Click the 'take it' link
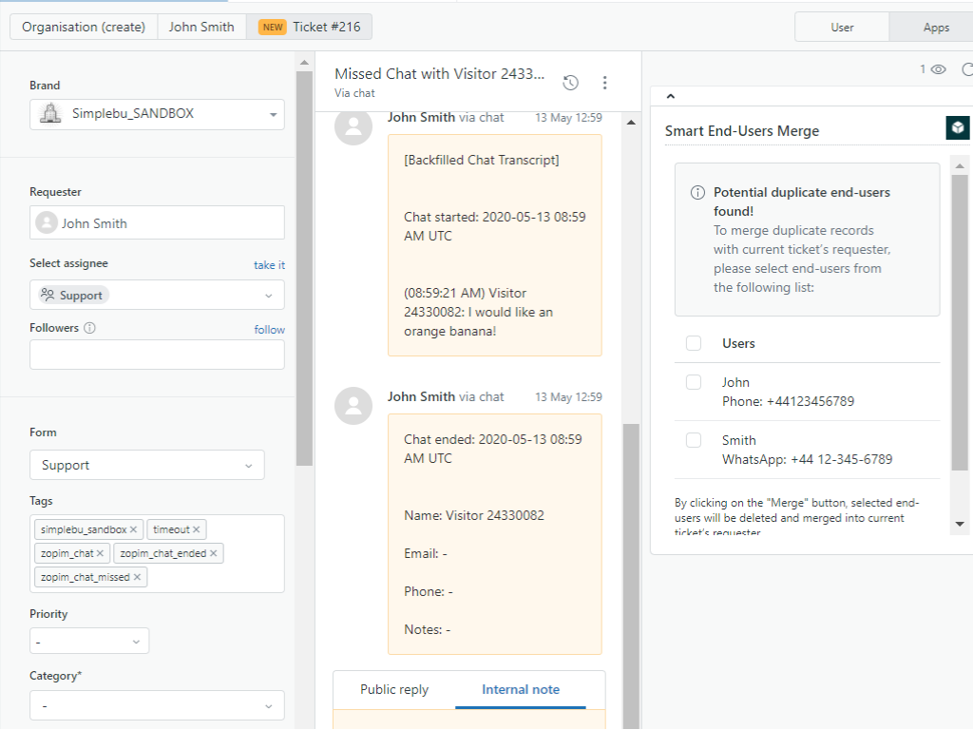The image size is (973, 730). pyautogui.click(x=269, y=265)
